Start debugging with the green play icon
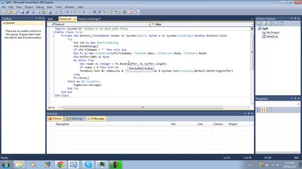The height and width of the screenshot is (169, 302). (84, 12)
